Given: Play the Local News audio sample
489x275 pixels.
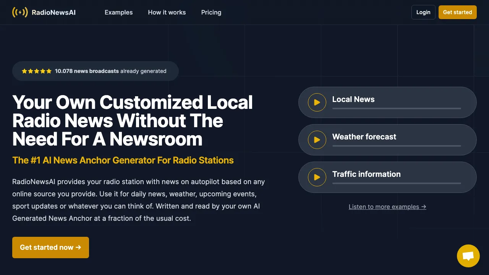Looking at the screenshot, I should tap(317, 102).
